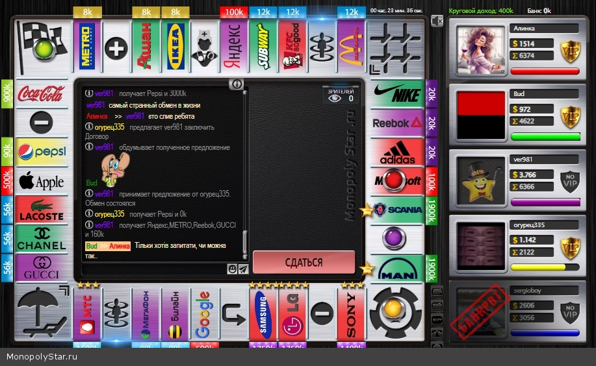Click огурец335 name in 'предлагает ver981' chat line
Image resolution: width=596 pixels, height=366 pixels.
click(x=109, y=127)
